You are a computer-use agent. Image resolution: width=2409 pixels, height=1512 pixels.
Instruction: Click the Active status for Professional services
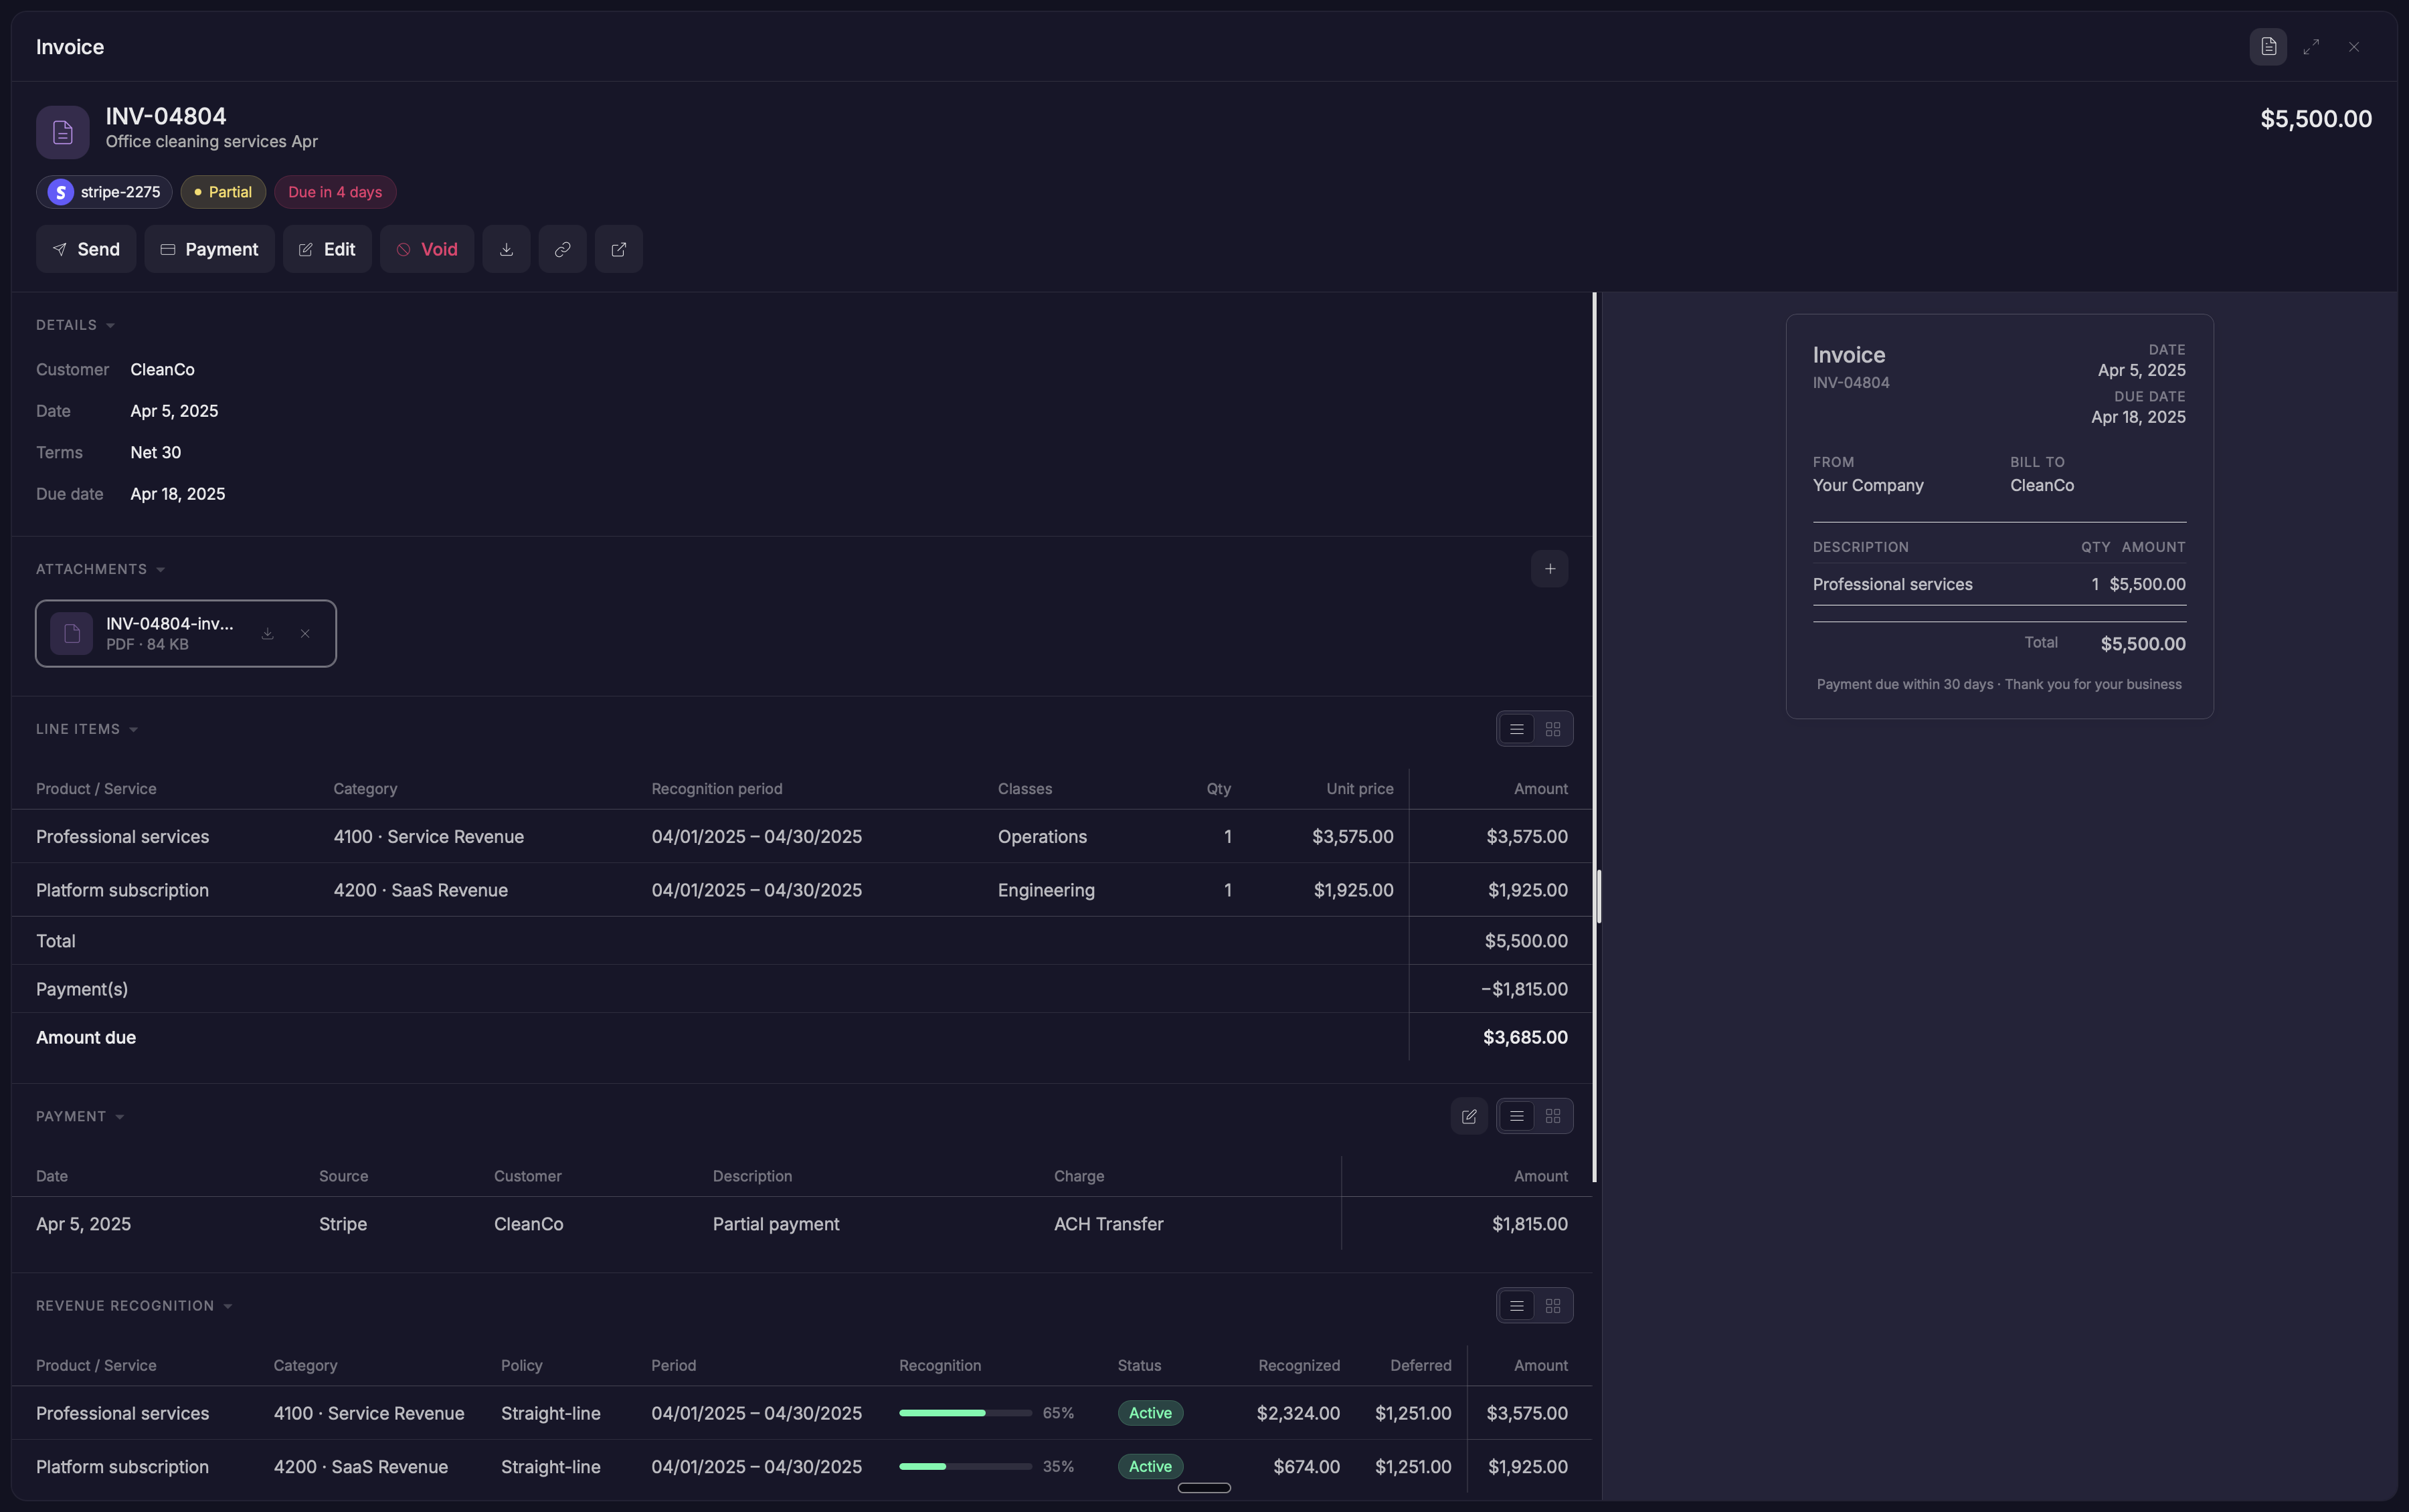pos(1150,1413)
